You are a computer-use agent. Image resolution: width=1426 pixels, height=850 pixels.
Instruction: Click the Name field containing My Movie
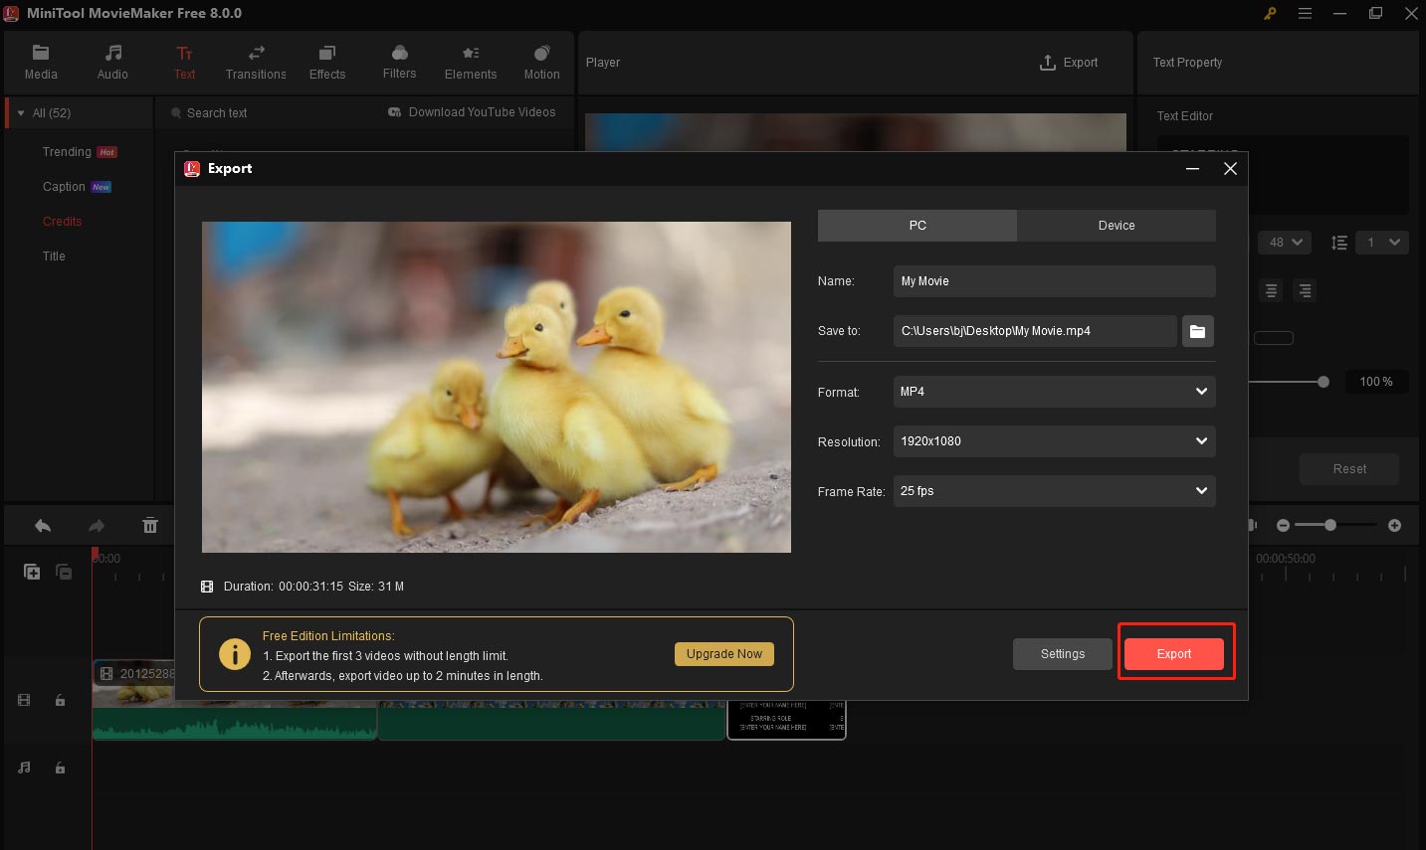1054,281
